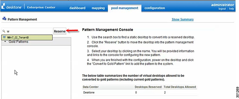Viewport: 239px width, 99px height.
Task: Click inside the desktop search field
Action: (x=27, y=31)
